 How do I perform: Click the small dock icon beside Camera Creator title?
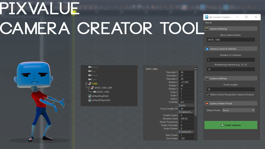pos(211,17)
